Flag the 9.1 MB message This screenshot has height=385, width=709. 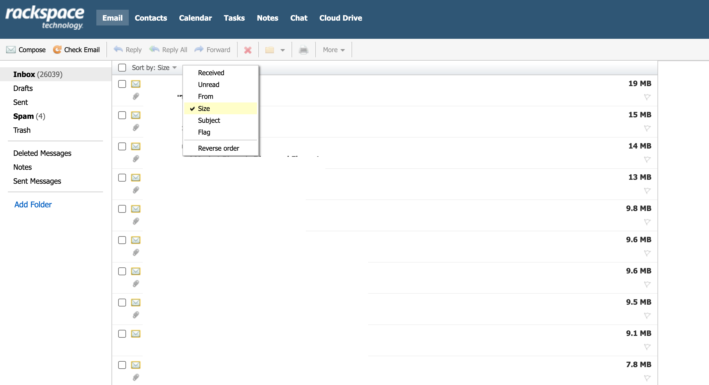(x=647, y=347)
